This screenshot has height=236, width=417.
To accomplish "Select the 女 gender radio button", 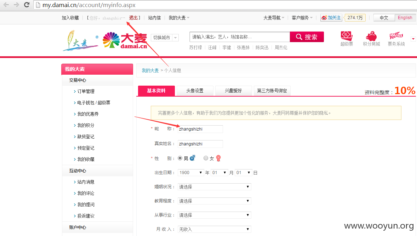I will click(206, 158).
